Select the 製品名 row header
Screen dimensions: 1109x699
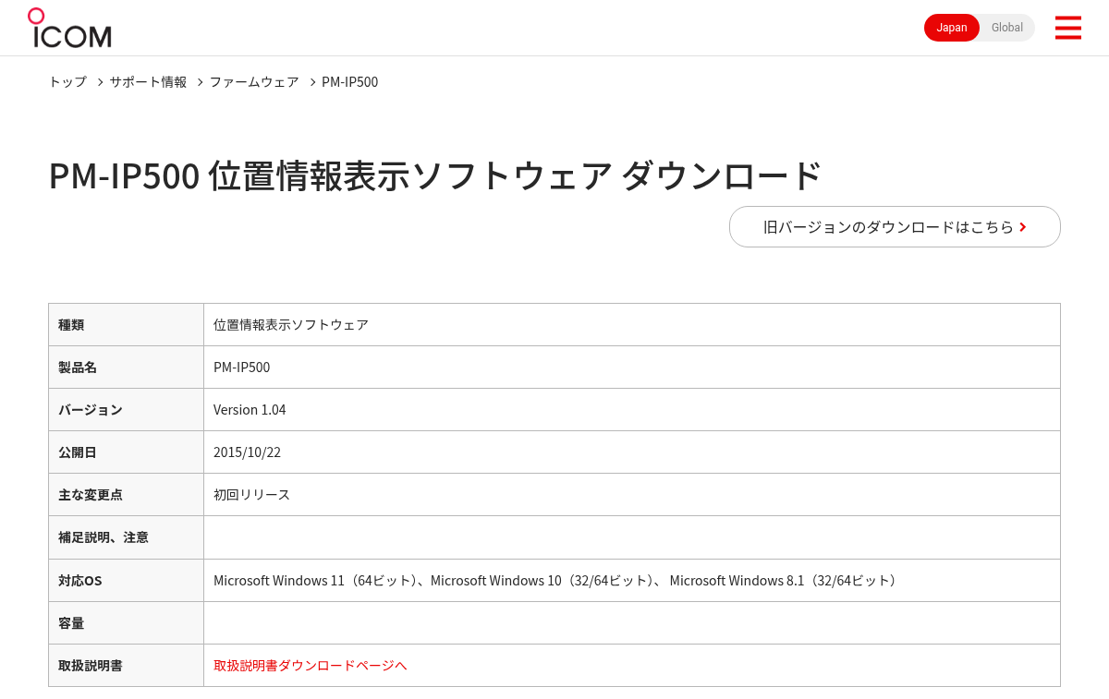(x=126, y=368)
